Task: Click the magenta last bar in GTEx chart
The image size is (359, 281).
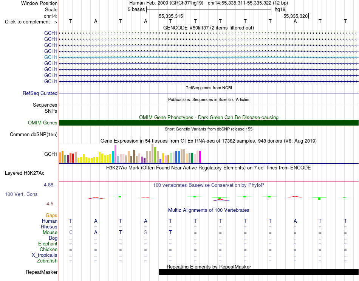Action: point(200,157)
